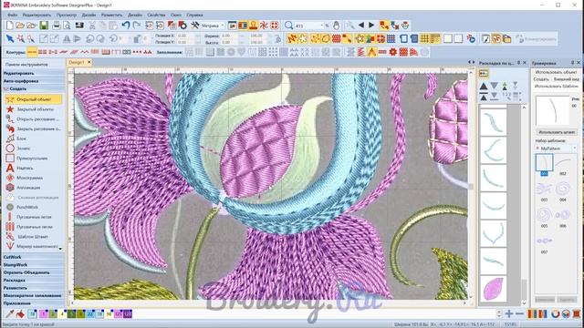This screenshot has height=328, width=584.
Task: Undo the last action with the blue arrow
Action: coord(126,26)
